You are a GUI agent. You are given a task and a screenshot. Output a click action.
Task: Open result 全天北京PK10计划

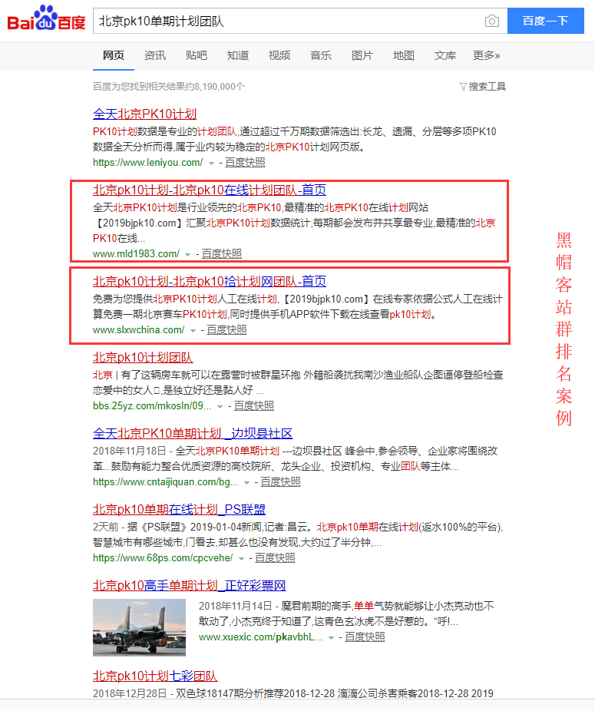[x=144, y=114]
